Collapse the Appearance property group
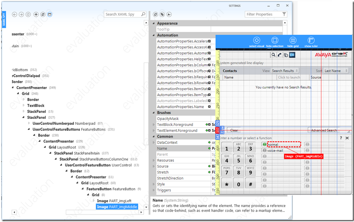 pos(154,23)
